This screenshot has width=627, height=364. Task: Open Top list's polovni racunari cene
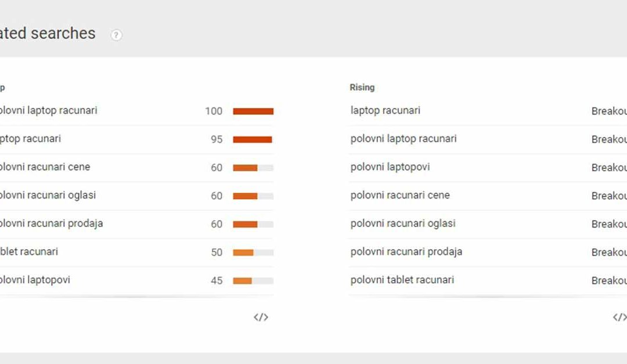[45, 167]
